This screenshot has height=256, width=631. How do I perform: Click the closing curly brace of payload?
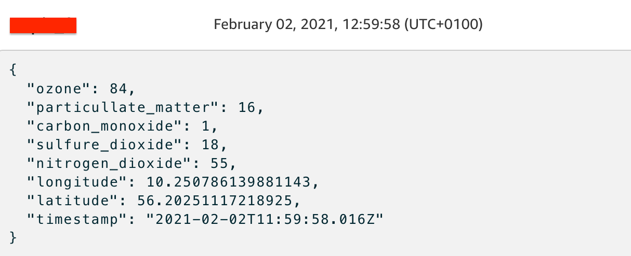(x=13, y=238)
